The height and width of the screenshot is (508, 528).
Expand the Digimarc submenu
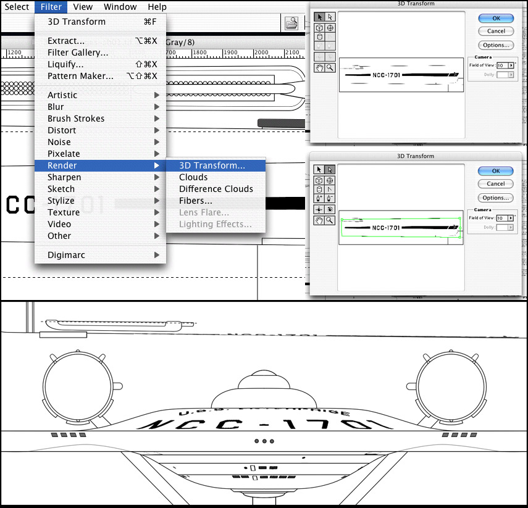100,255
